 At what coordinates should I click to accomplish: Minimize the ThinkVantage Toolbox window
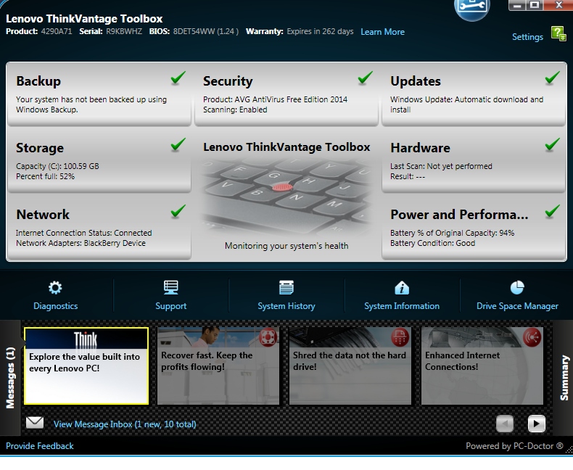(517, 5)
